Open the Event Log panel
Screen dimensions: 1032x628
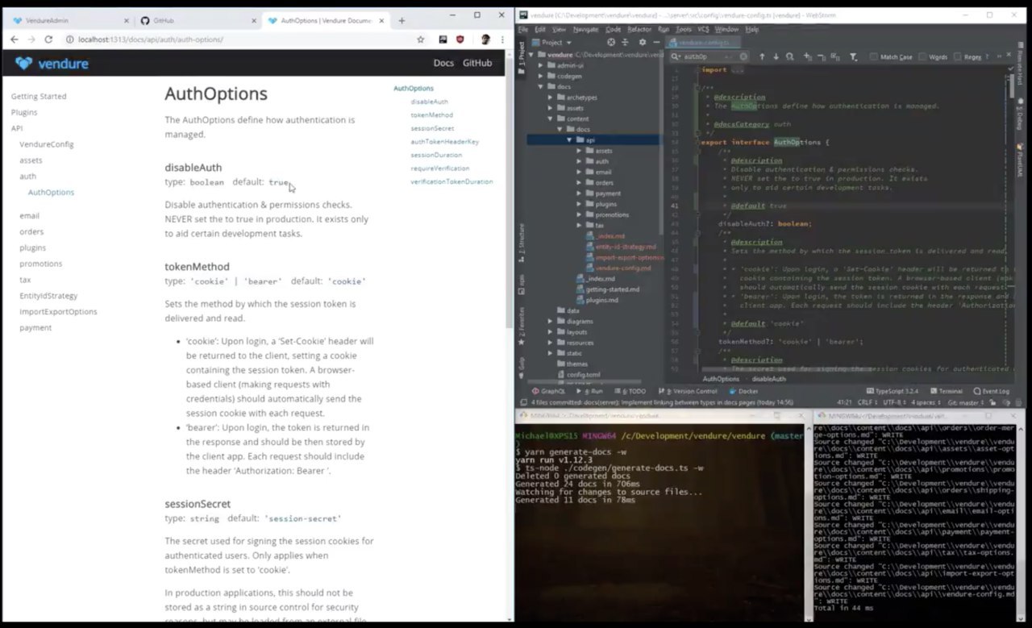click(x=991, y=391)
